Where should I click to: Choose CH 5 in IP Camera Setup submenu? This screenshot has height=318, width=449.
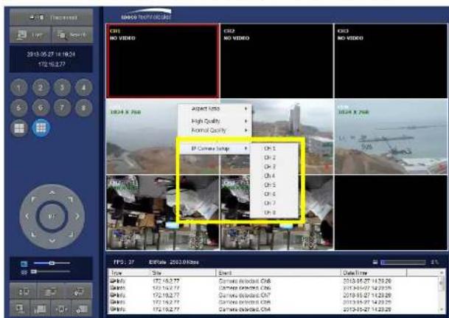point(274,185)
